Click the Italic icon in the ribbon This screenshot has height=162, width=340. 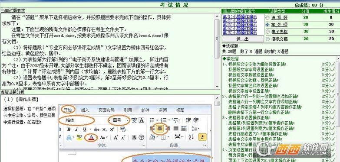[x=76, y=130]
